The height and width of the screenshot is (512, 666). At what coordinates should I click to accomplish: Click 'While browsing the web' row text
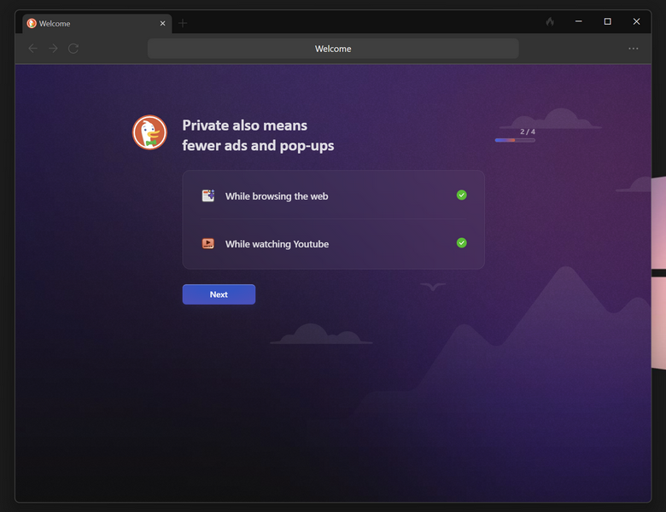coord(277,196)
